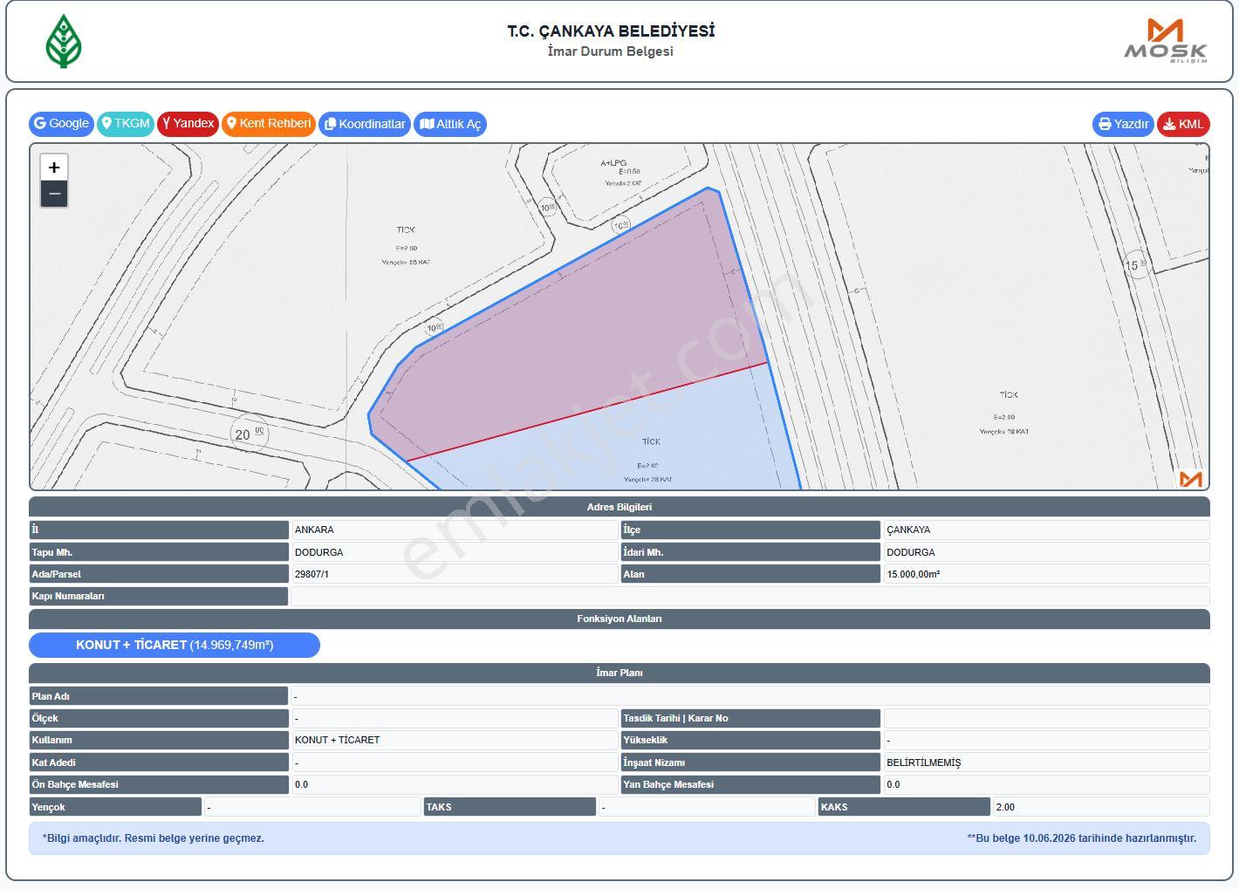Open the Yandex map button
This screenshot has height=889, width=1239.
pos(188,124)
